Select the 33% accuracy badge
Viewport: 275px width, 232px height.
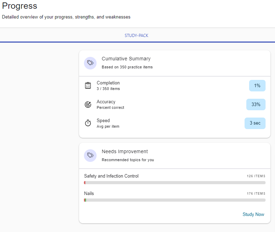tap(256, 104)
